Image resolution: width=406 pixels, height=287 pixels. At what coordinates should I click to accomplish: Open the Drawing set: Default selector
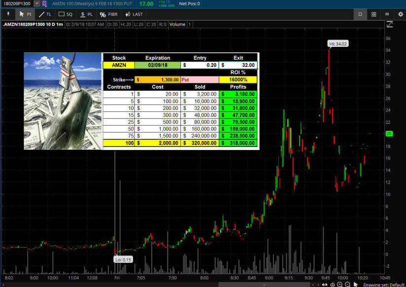click(x=383, y=284)
